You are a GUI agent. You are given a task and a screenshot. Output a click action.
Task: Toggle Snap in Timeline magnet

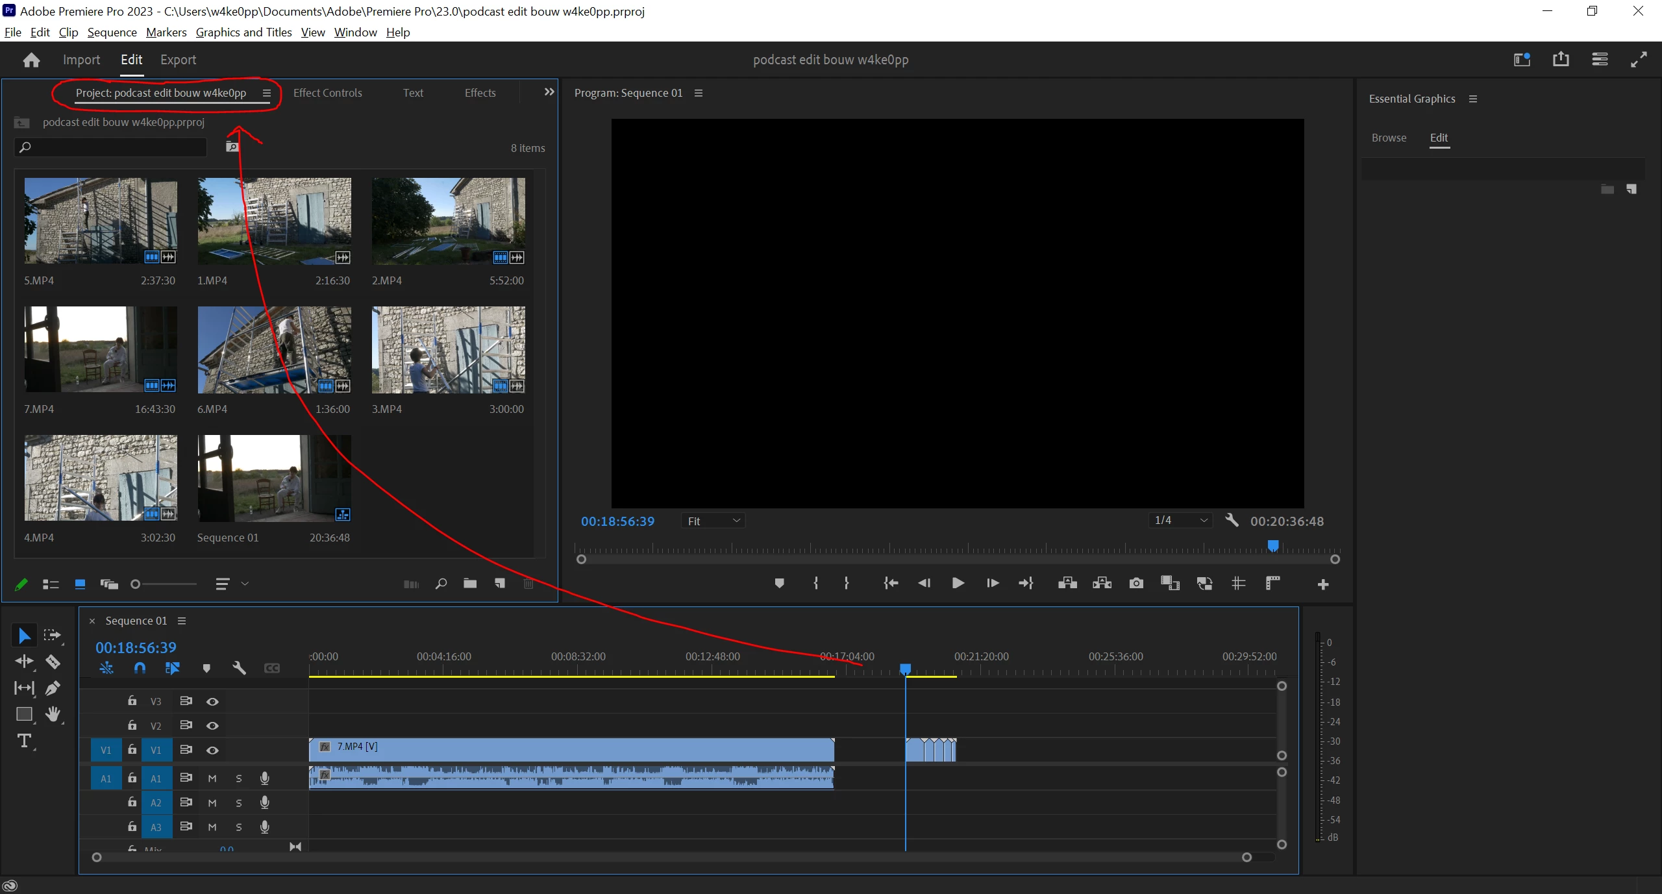140,668
